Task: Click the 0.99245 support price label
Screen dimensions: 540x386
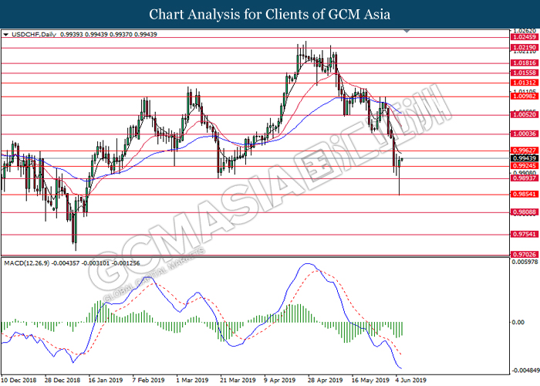Action: [525, 166]
